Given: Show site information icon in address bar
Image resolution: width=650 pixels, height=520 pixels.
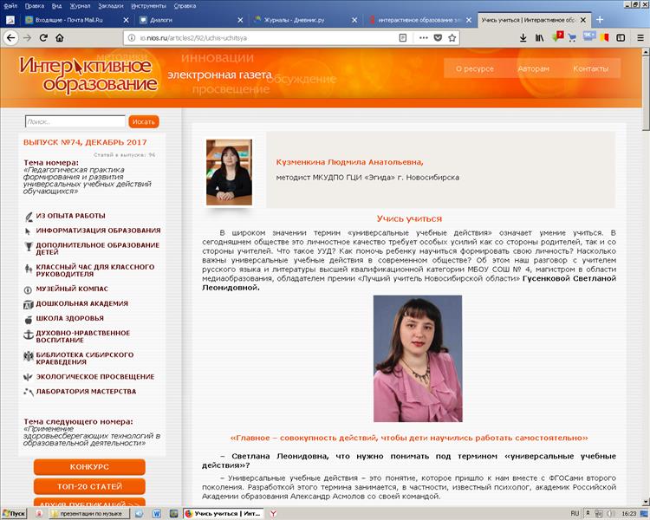Looking at the screenshot, I should point(132,38).
